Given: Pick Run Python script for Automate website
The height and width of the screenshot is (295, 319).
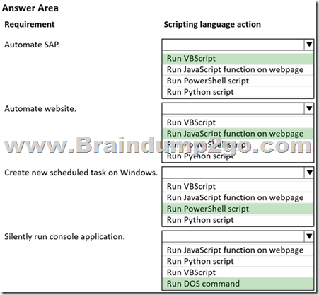Looking at the screenshot, I should [238, 156].
